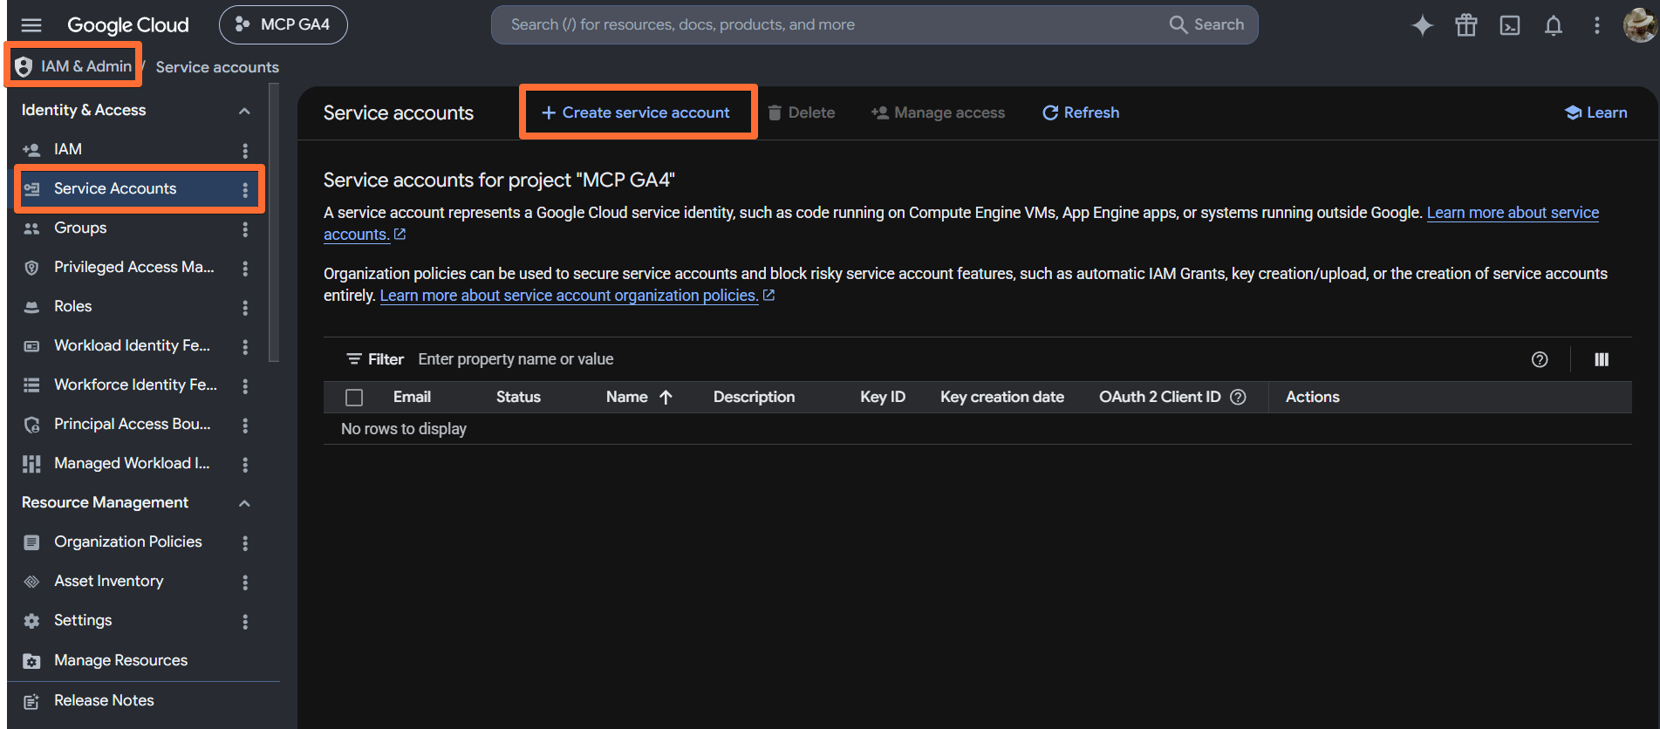Open the top bar three-dot settings menu
The width and height of the screenshot is (1660, 729).
pos(1597,25)
